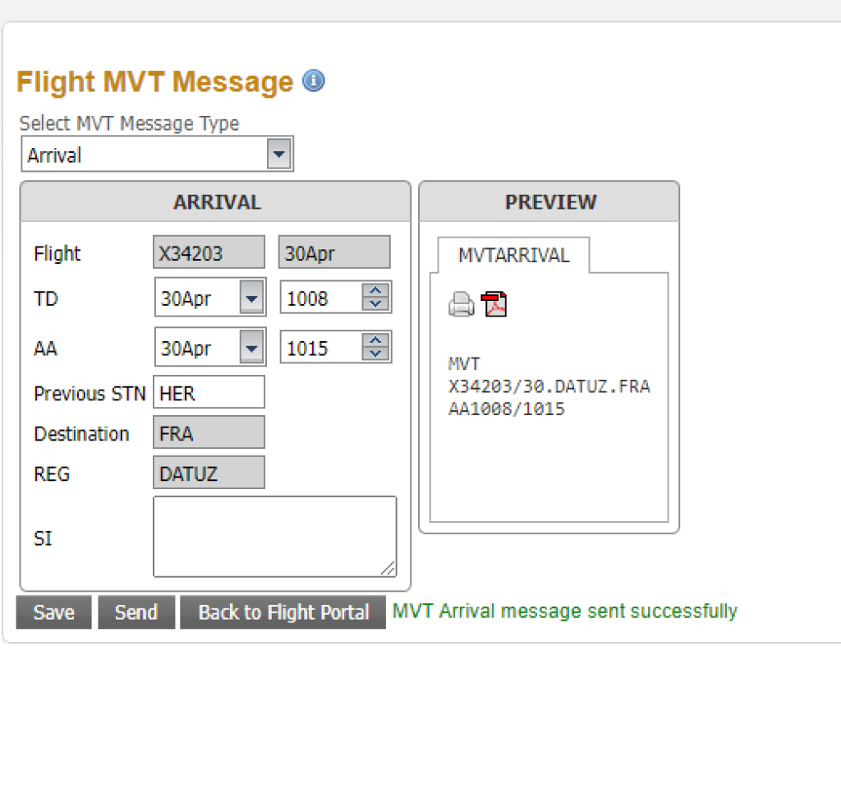Open the PDF export icon in the preview
Screen dimensions: 841x790
tap(494, 304)
